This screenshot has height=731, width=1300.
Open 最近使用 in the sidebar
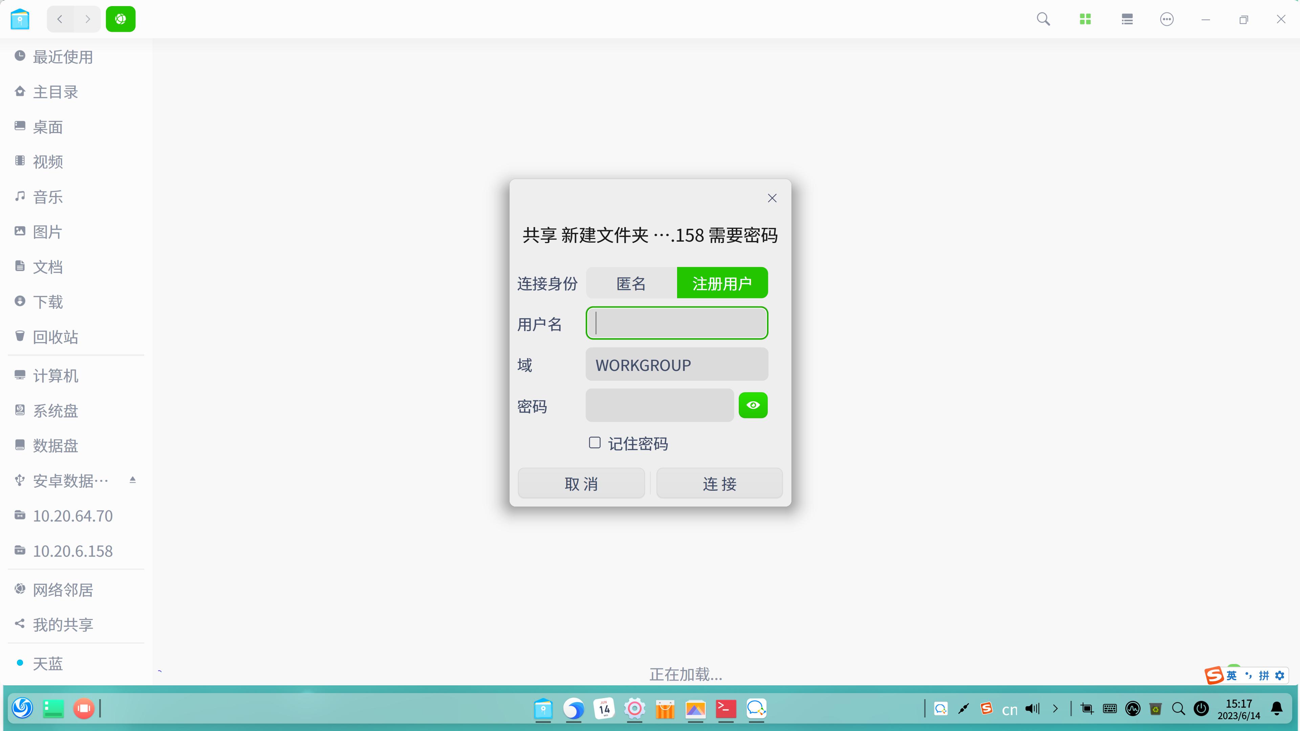click(76, 57)
